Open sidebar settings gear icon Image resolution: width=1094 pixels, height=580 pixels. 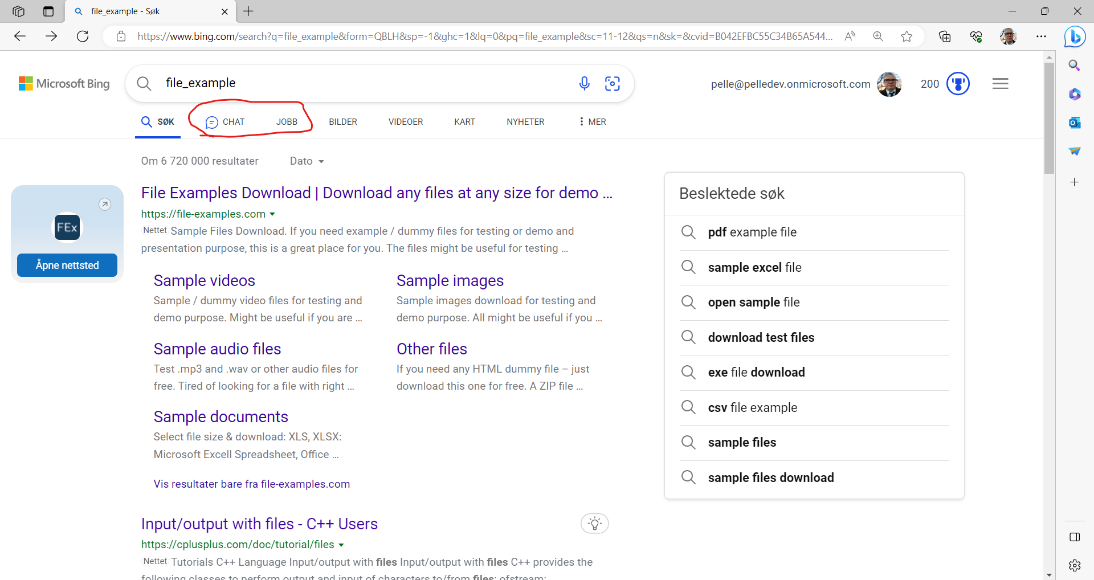tap(1075, 565)
